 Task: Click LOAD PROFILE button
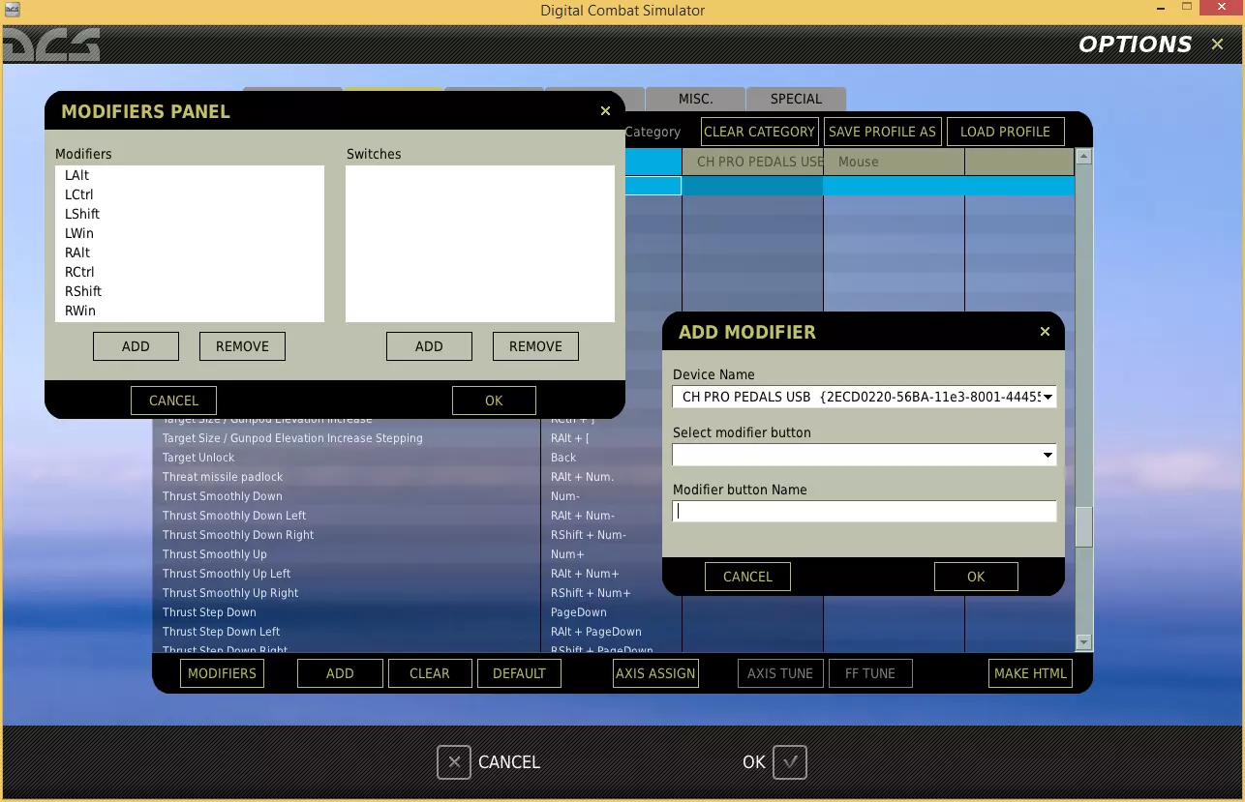[1005, 132]
